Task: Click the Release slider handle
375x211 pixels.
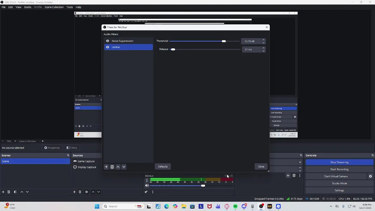Action: pos(173,49)
